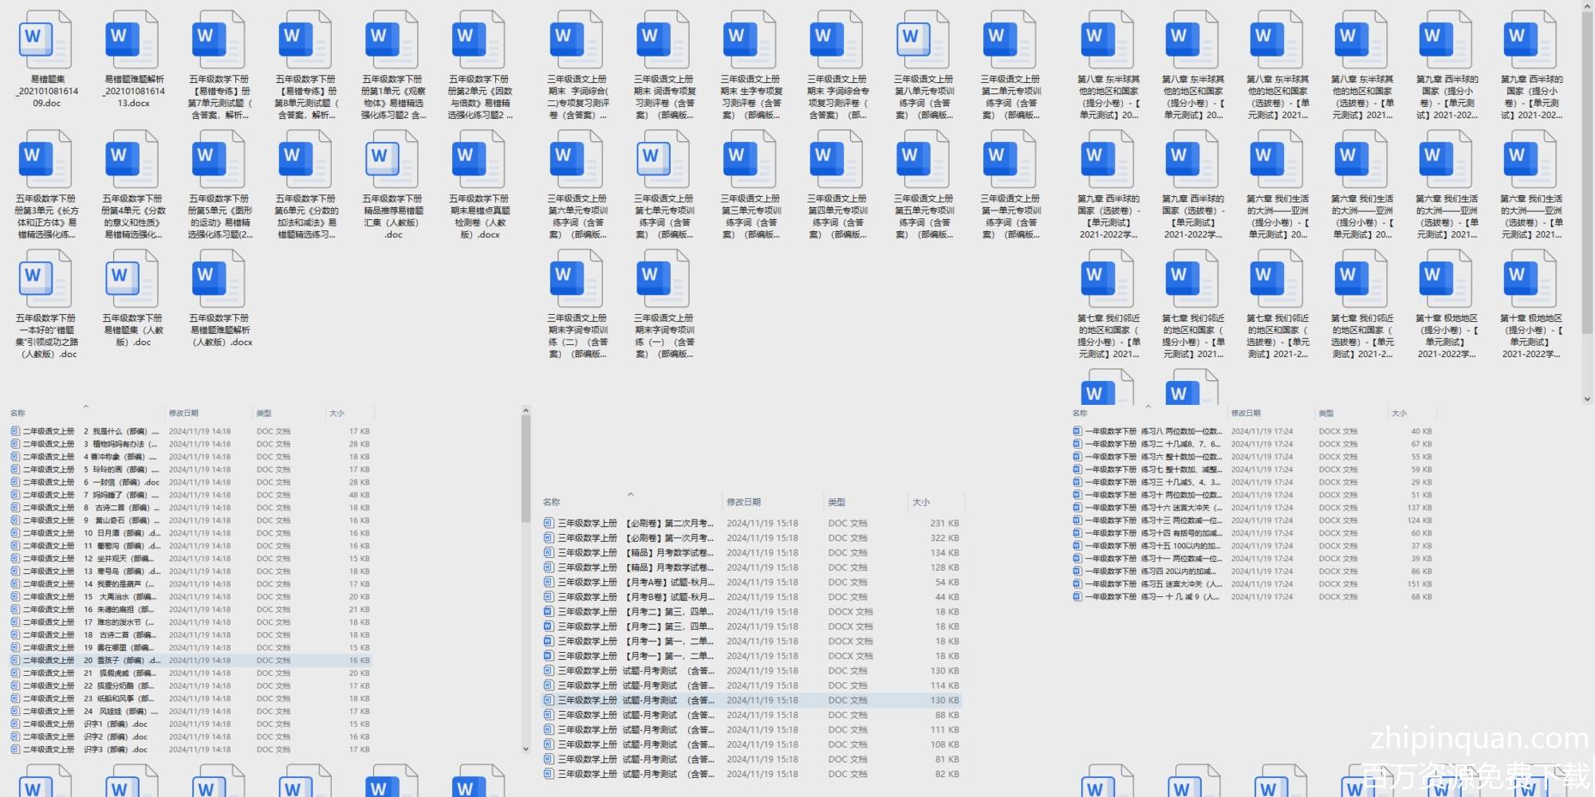Open the 易错题集_20210108161409.doc file icon
This screenshot has width=1595, height=797.
[x=47, y=41]
